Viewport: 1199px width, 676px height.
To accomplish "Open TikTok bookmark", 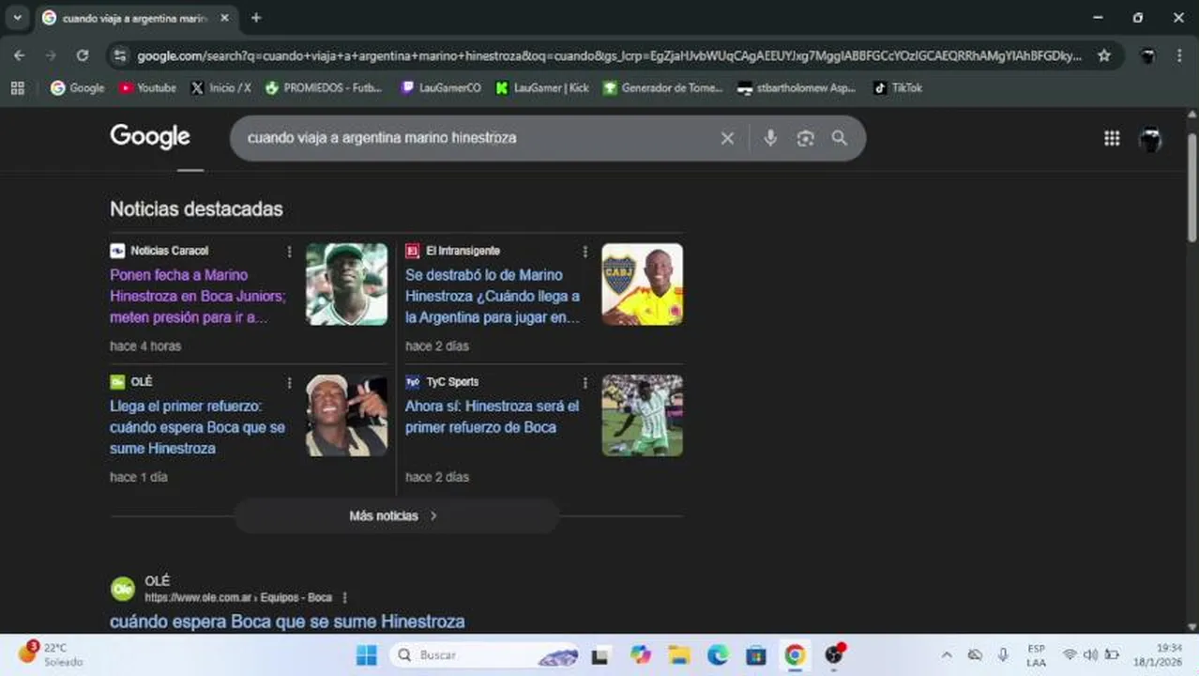I will point(898,87).
